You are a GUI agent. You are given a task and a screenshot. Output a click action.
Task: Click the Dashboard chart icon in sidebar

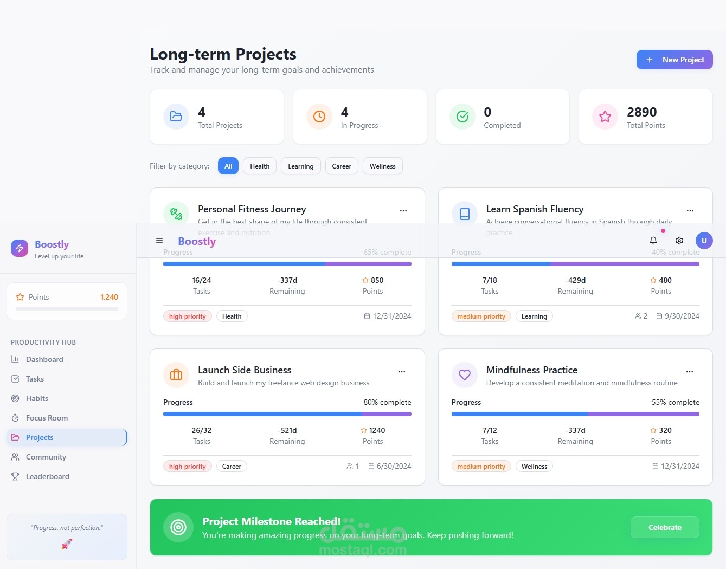tap(15, 359)
